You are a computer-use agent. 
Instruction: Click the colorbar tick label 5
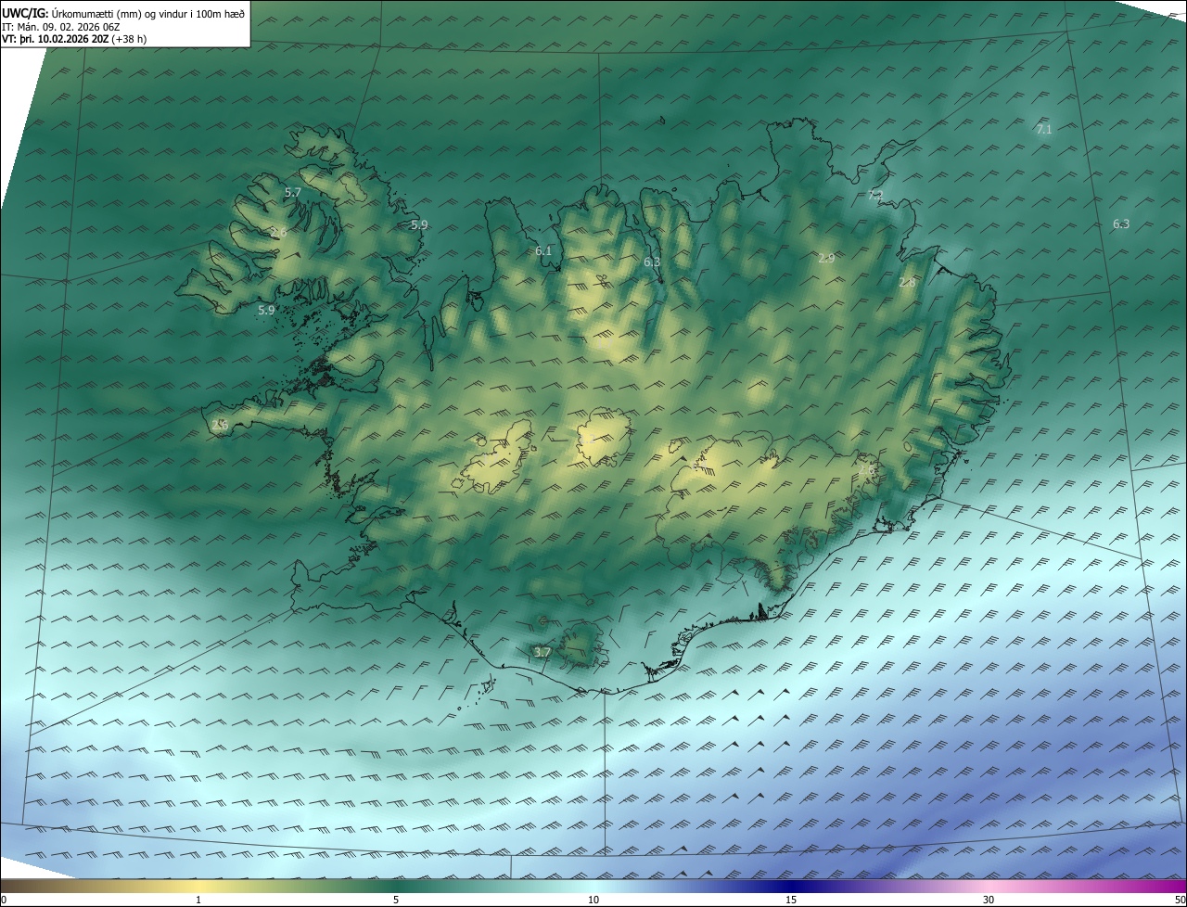(396, 900)
